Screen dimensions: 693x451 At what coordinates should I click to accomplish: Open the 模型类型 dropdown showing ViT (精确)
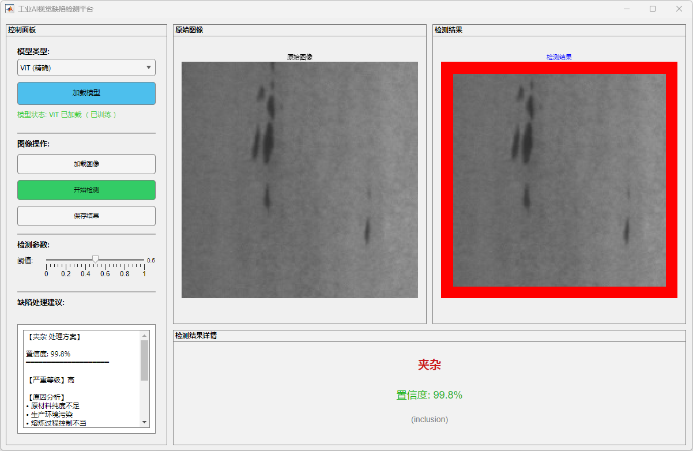coord(86,67)
